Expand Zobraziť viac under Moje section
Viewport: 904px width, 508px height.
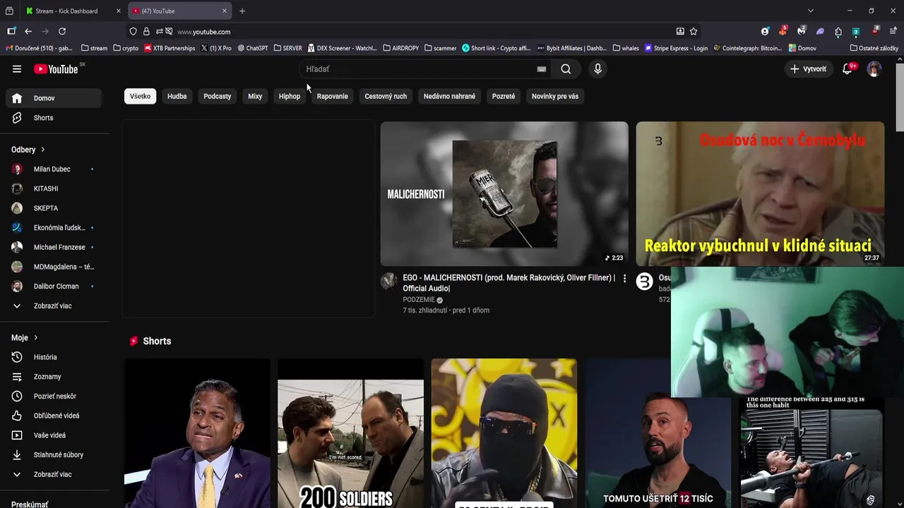coord(54,474)
